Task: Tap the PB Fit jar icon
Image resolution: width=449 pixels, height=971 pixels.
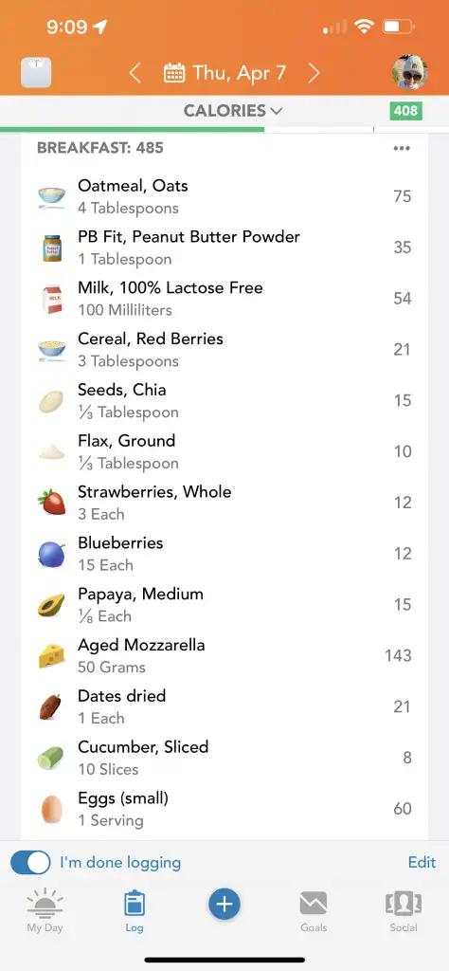Action: [x=52, y=247]
